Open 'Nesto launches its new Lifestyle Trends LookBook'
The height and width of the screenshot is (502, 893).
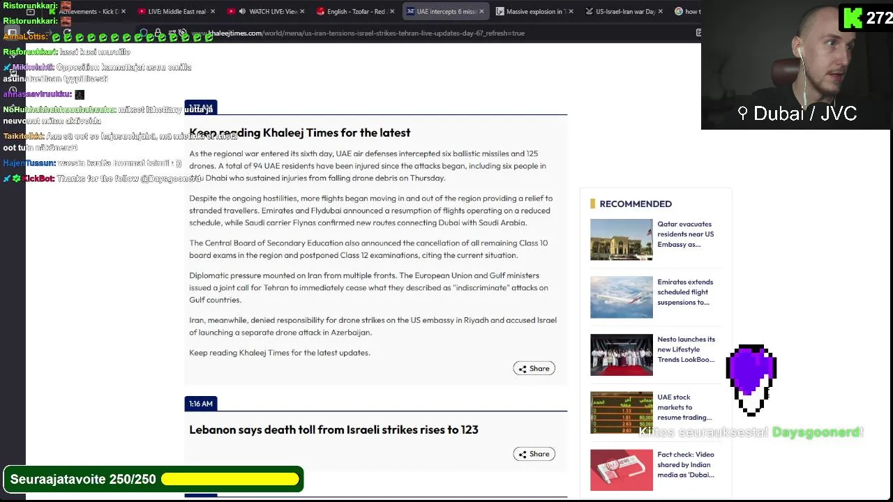686,349
